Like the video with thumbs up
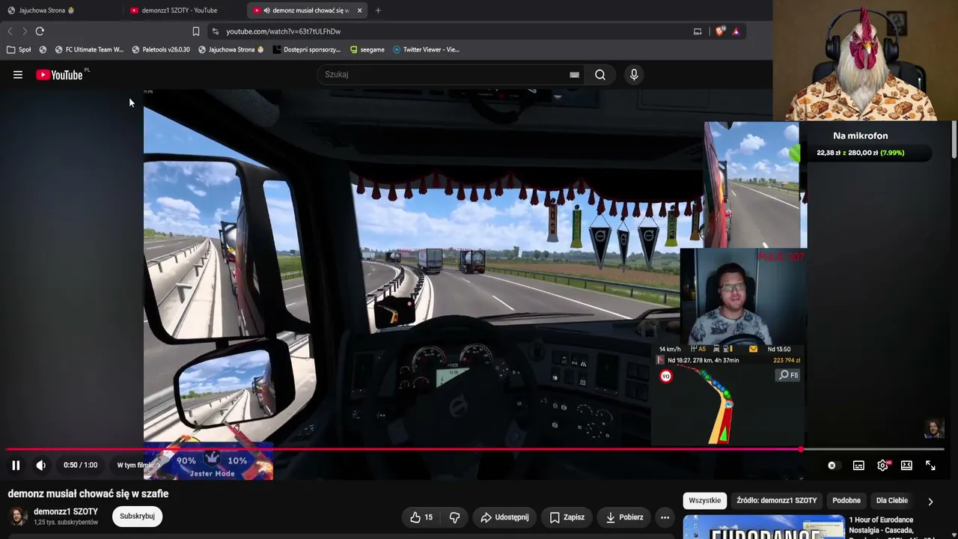 pos(421,517)
